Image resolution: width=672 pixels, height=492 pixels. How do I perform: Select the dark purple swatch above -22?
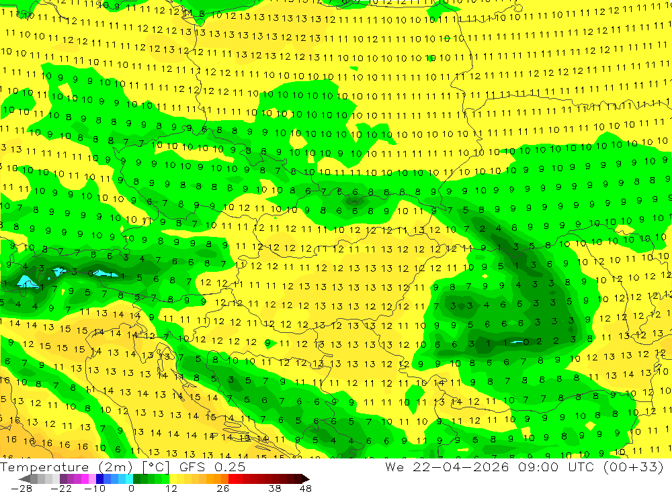(63, 479)
